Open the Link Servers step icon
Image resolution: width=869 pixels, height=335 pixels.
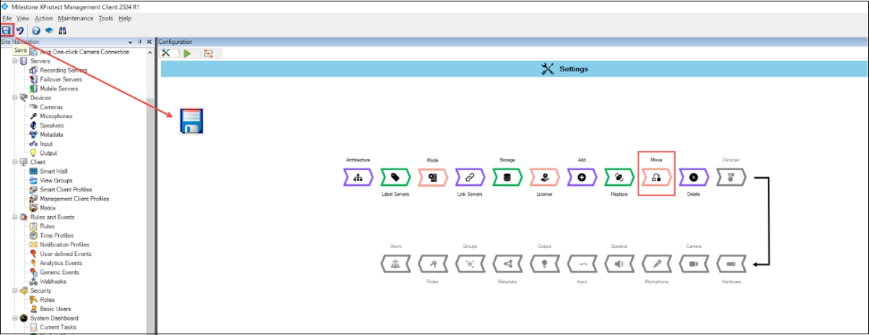(469, 177)
